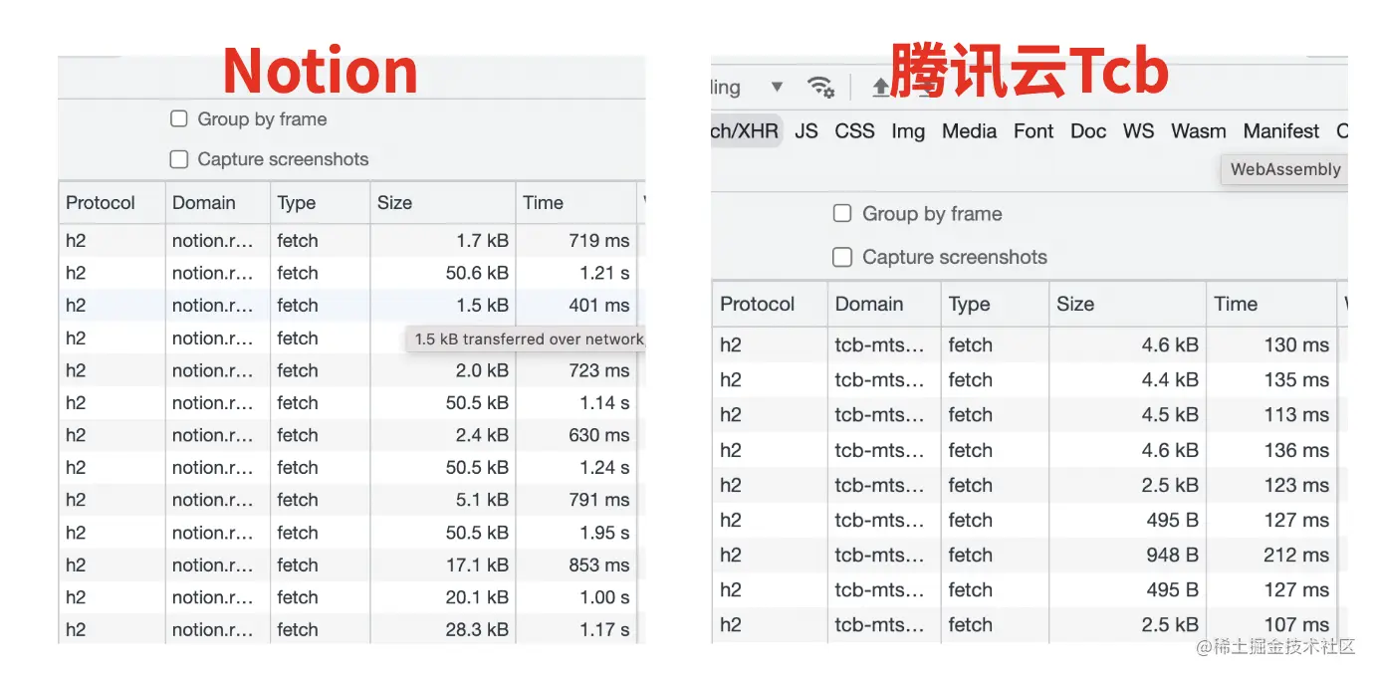Filter requests by JS
This screenshot has height=677, width=1376.
point(806,130)
